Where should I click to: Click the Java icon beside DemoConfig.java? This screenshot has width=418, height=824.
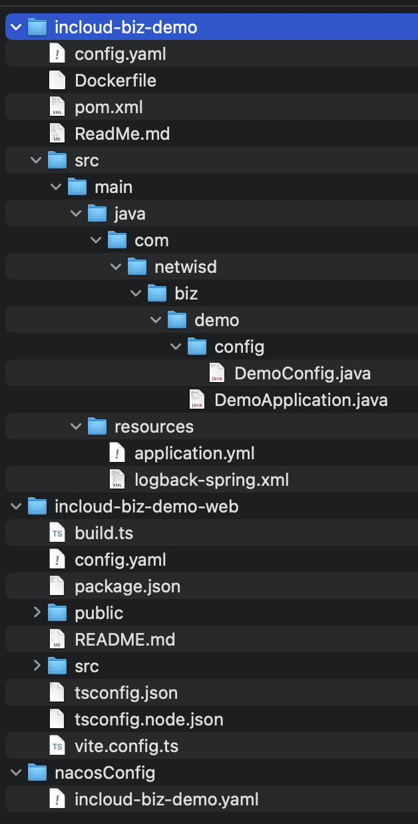[x=217, y=373]
